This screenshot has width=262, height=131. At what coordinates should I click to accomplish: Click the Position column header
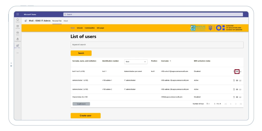pos(154,61)
